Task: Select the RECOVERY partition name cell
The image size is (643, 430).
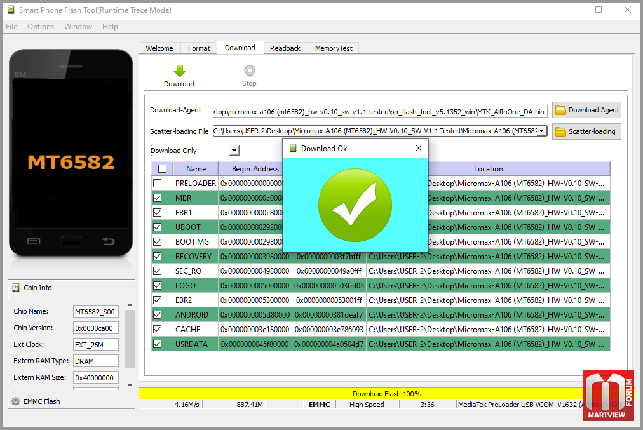Action: 196,256
